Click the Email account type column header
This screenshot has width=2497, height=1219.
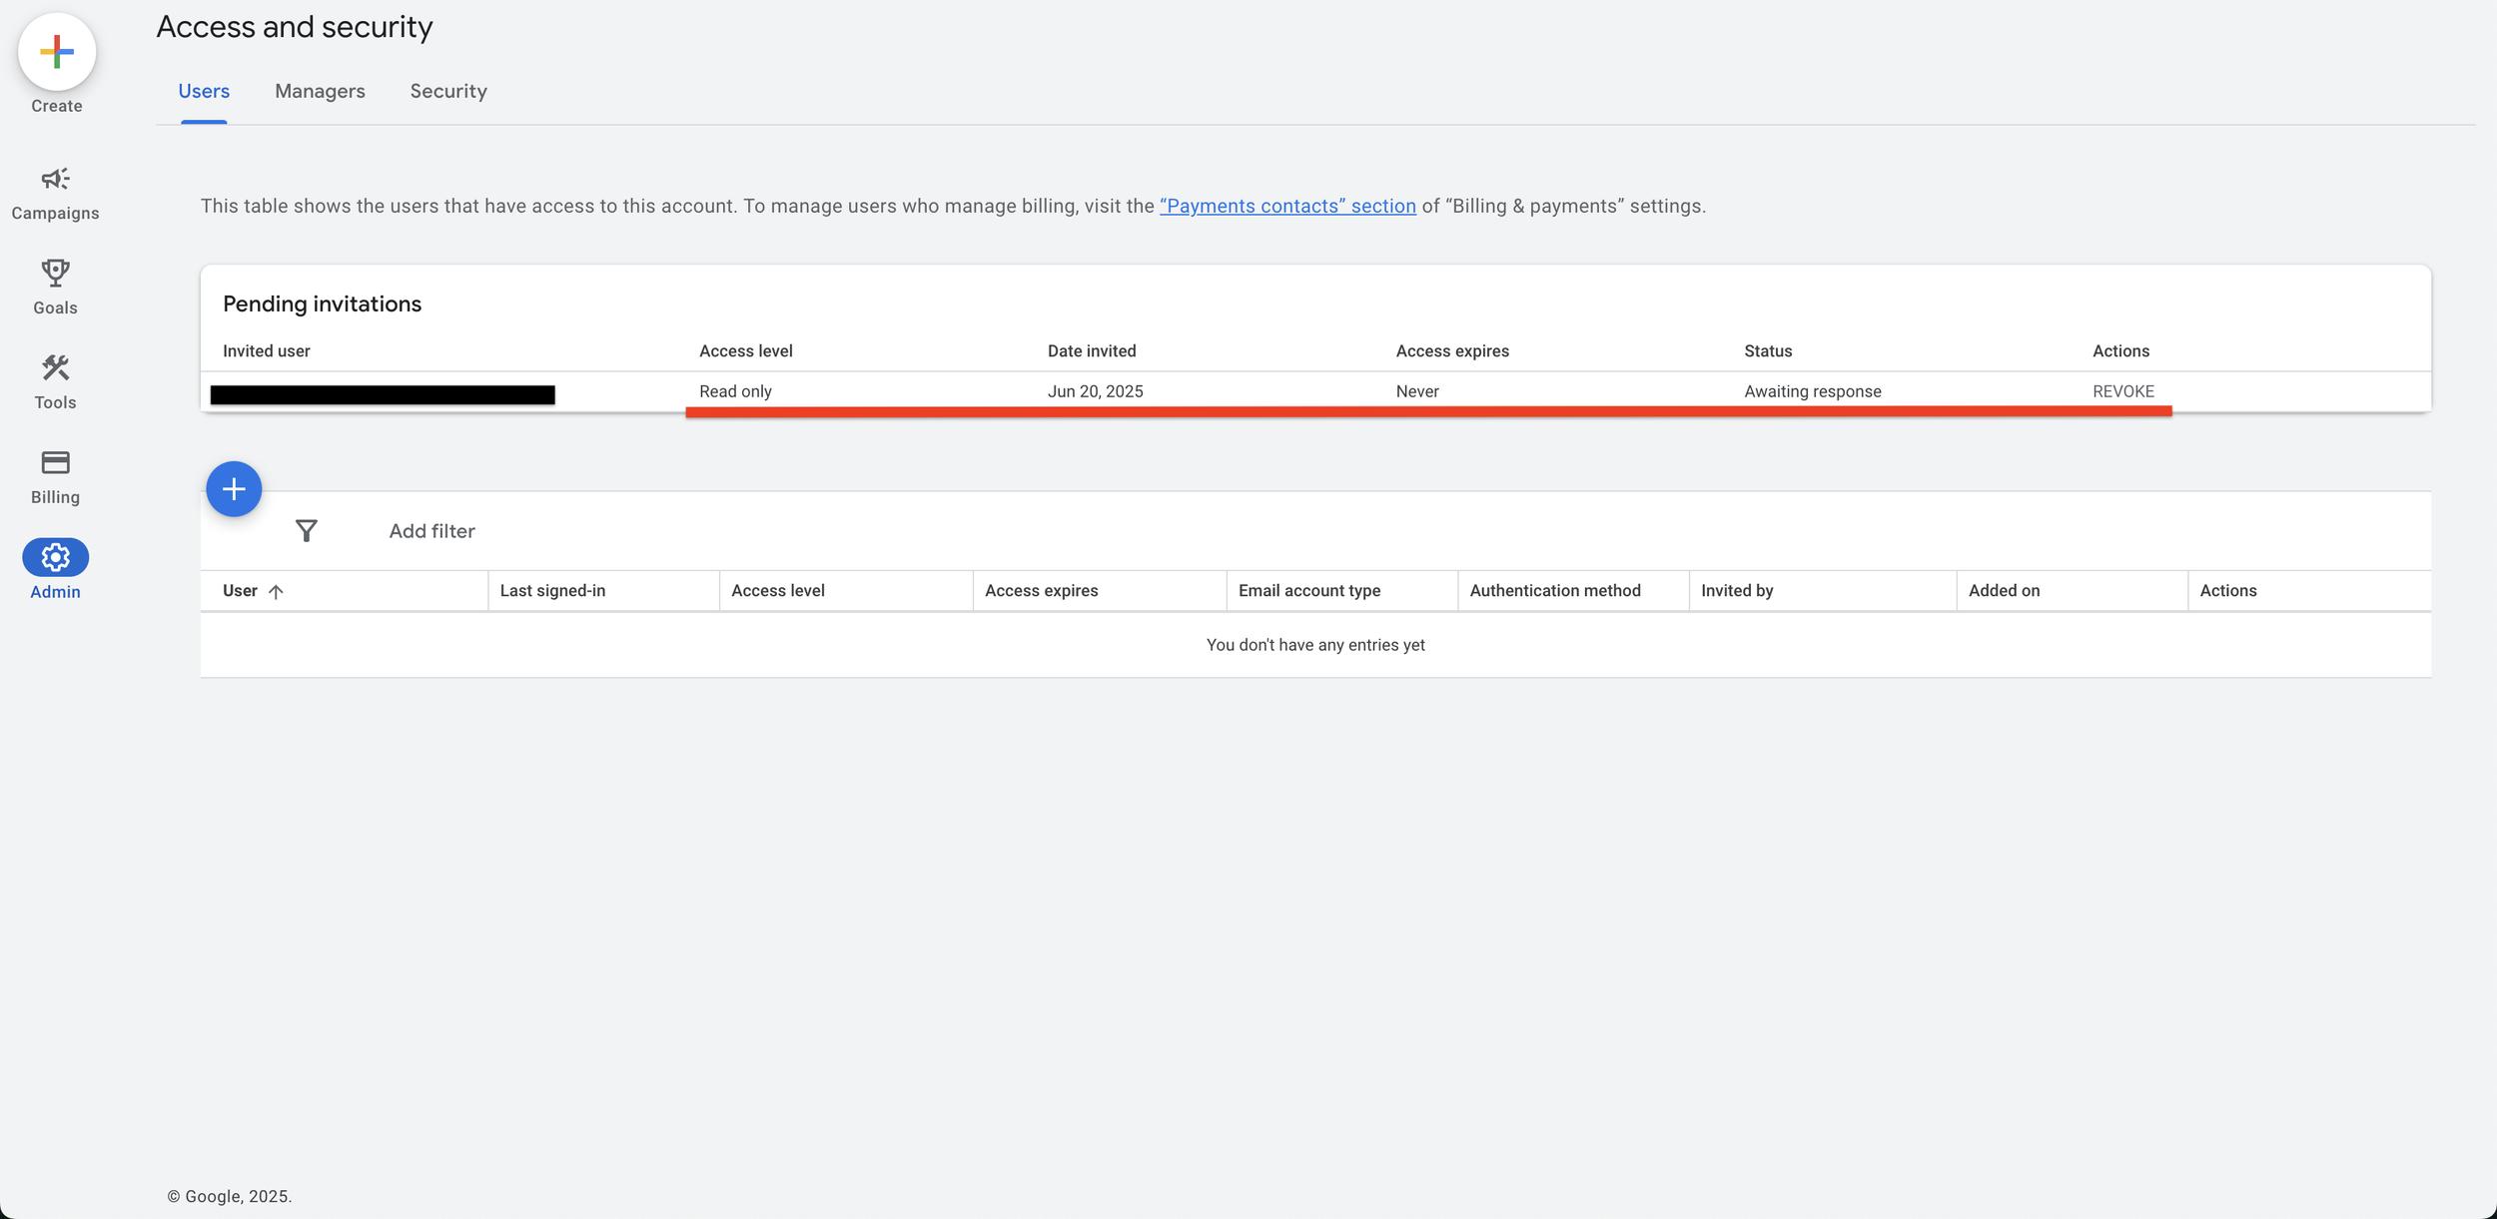1308,590
